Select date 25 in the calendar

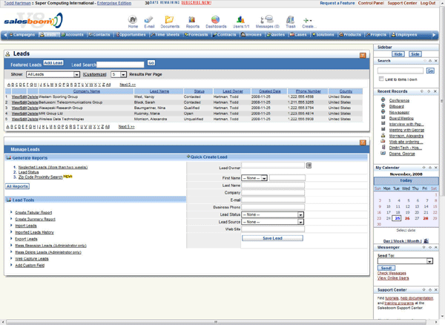tap(398, 218)
